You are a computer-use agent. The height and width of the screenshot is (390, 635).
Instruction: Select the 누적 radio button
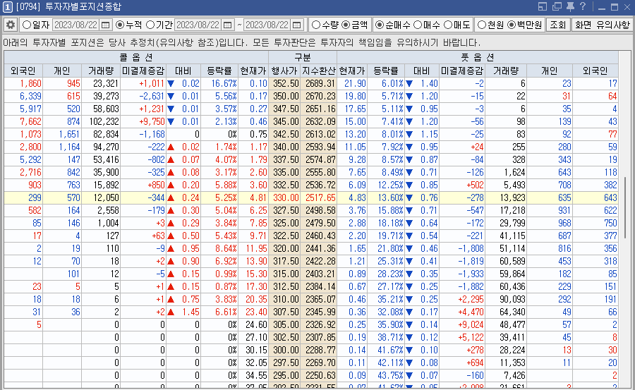(120, 25)
